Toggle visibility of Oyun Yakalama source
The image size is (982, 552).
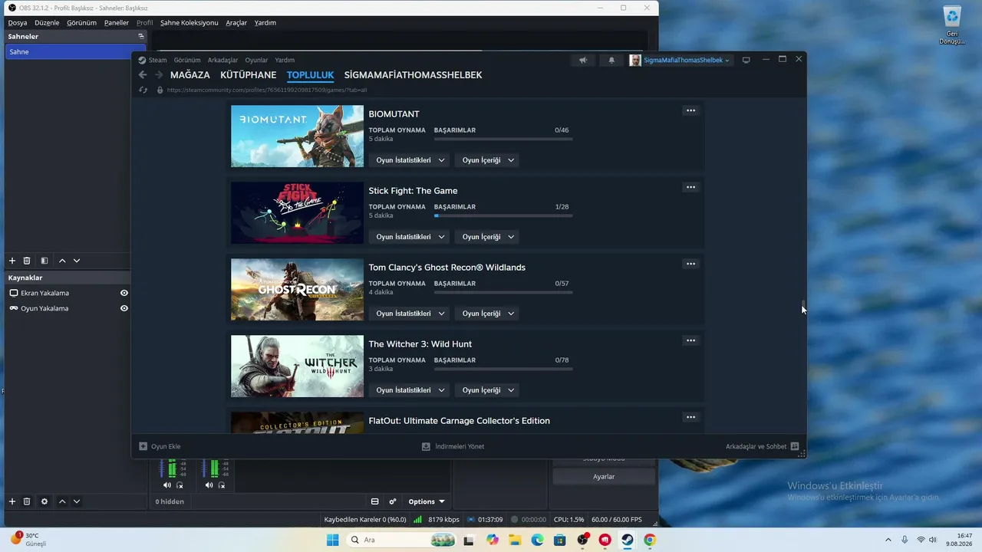124,308
